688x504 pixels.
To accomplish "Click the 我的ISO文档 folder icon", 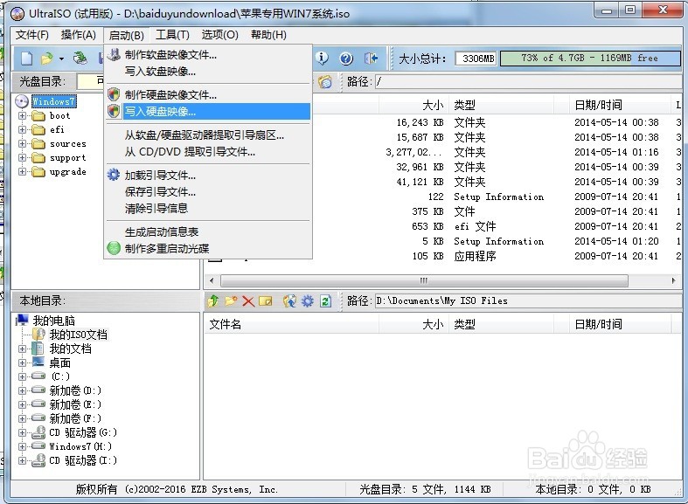I will click(38, 335).
